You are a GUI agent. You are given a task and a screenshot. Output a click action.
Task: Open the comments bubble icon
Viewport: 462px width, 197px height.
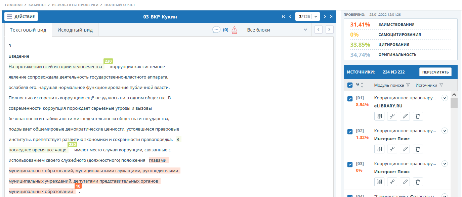click(x=216, y=30)
